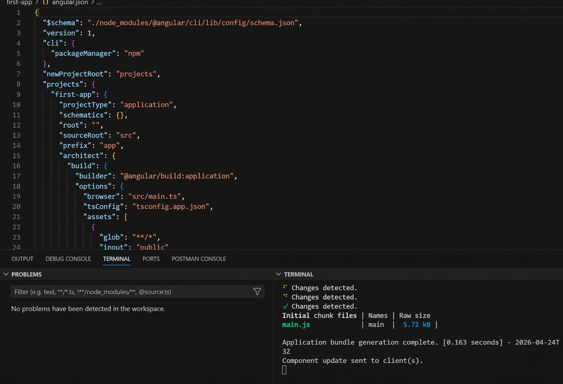Switch to the OUTPUT tab

pos(23,259)
